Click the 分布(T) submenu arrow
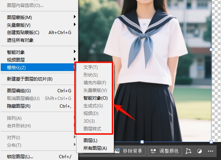The image size is (221, 160). pos(75,145)
